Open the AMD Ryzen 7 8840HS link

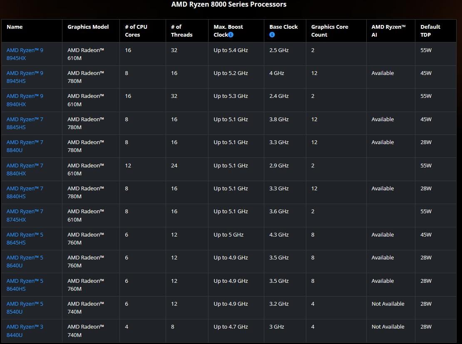coord(25,192)
